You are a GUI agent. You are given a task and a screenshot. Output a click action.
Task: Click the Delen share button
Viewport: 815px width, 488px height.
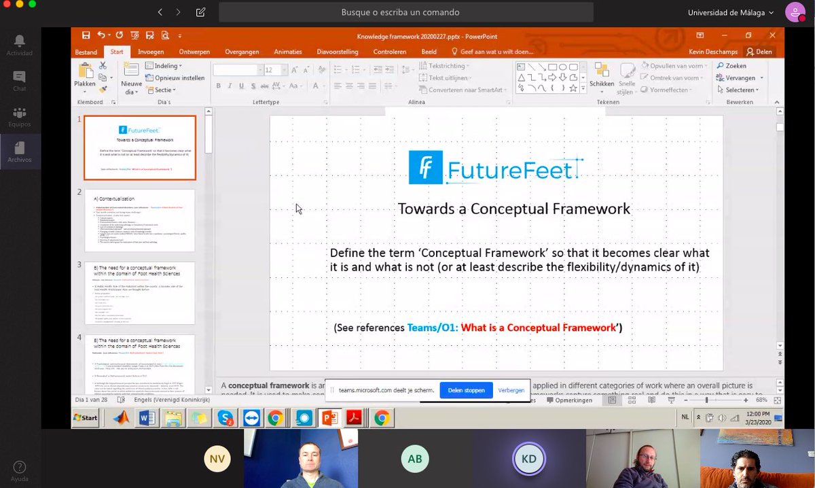pos(759,52)
